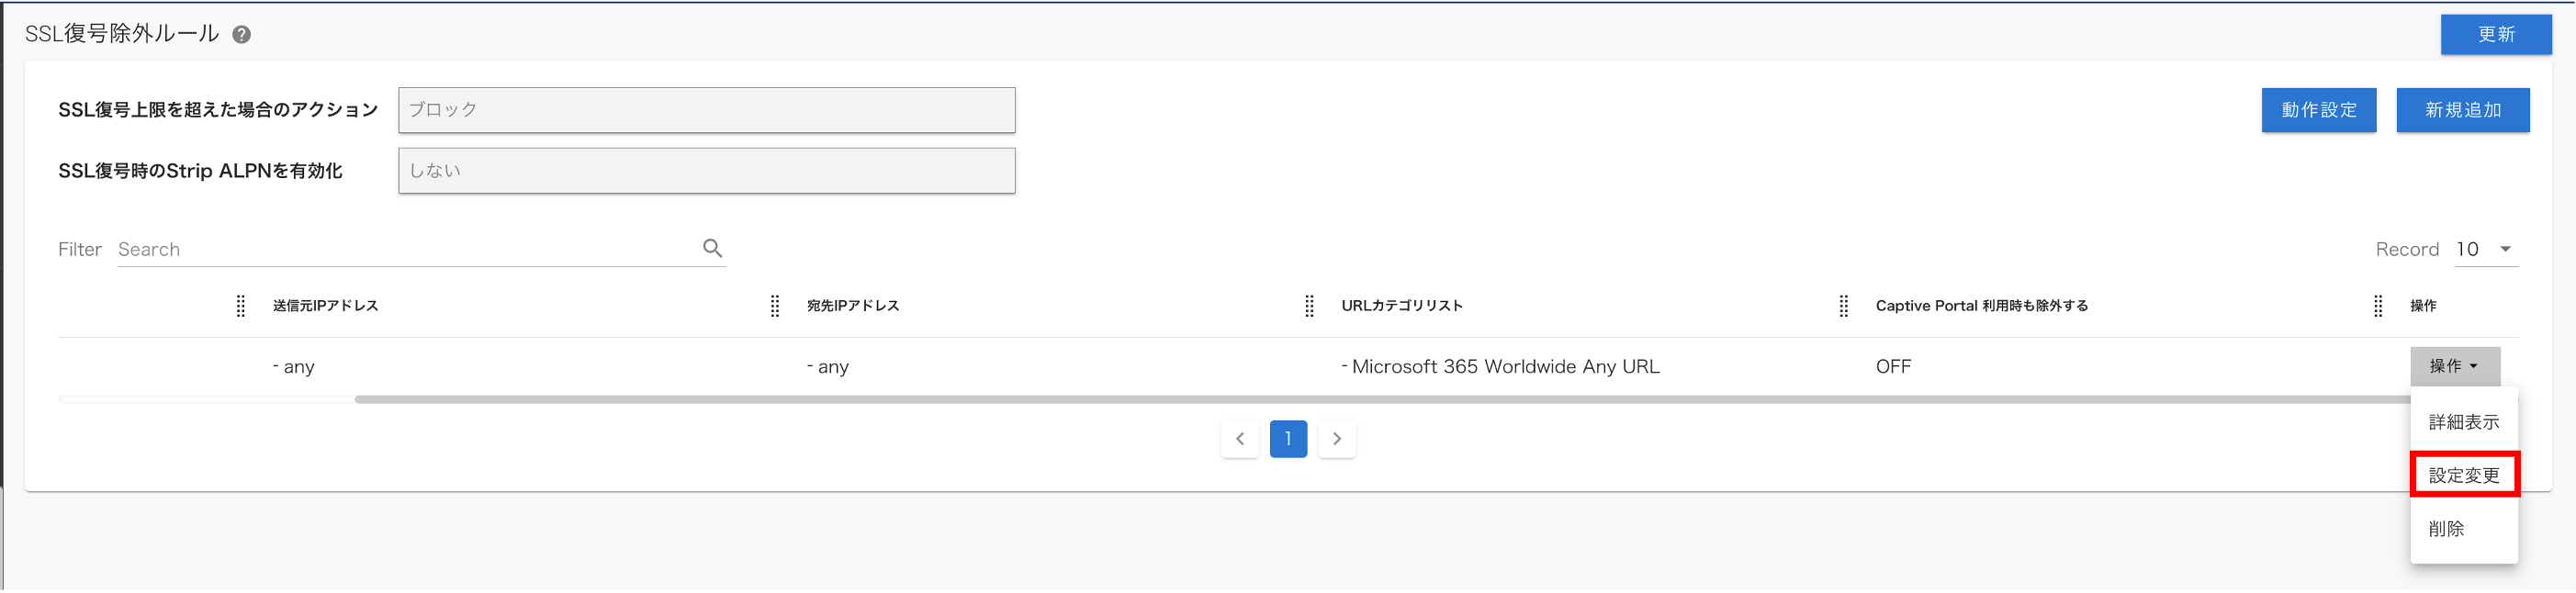Image resolution: width=2576 pixels, height=593 pixels.
Task: Select 詳細表示 from the operations menu
Action: click(x=2463, y=422)
